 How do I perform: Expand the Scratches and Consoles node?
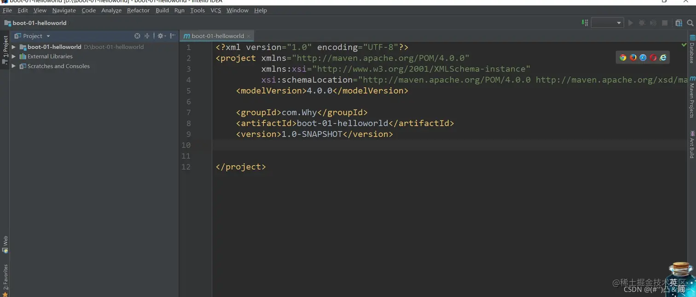pyautogui.click(x=14, y=66)
